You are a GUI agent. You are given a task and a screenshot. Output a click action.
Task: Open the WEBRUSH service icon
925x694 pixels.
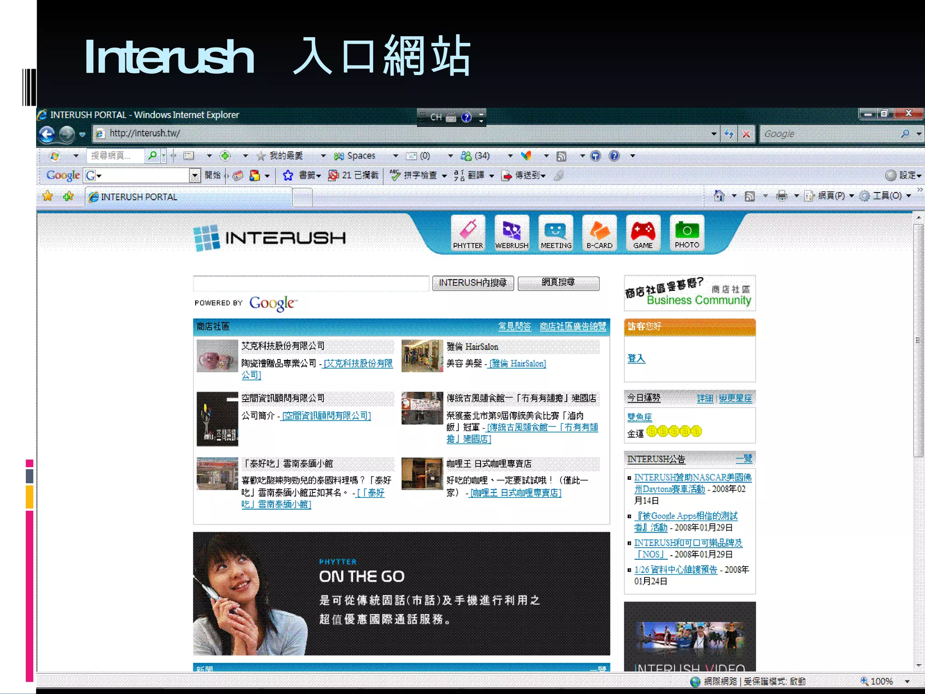click(512, 233)
